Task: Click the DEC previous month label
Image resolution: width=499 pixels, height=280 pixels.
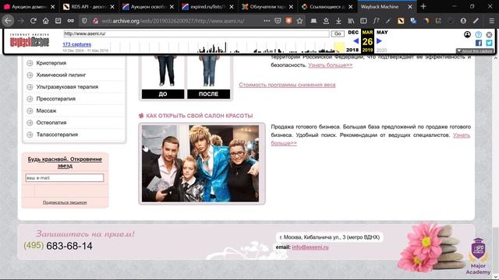Action: (353, 33)
